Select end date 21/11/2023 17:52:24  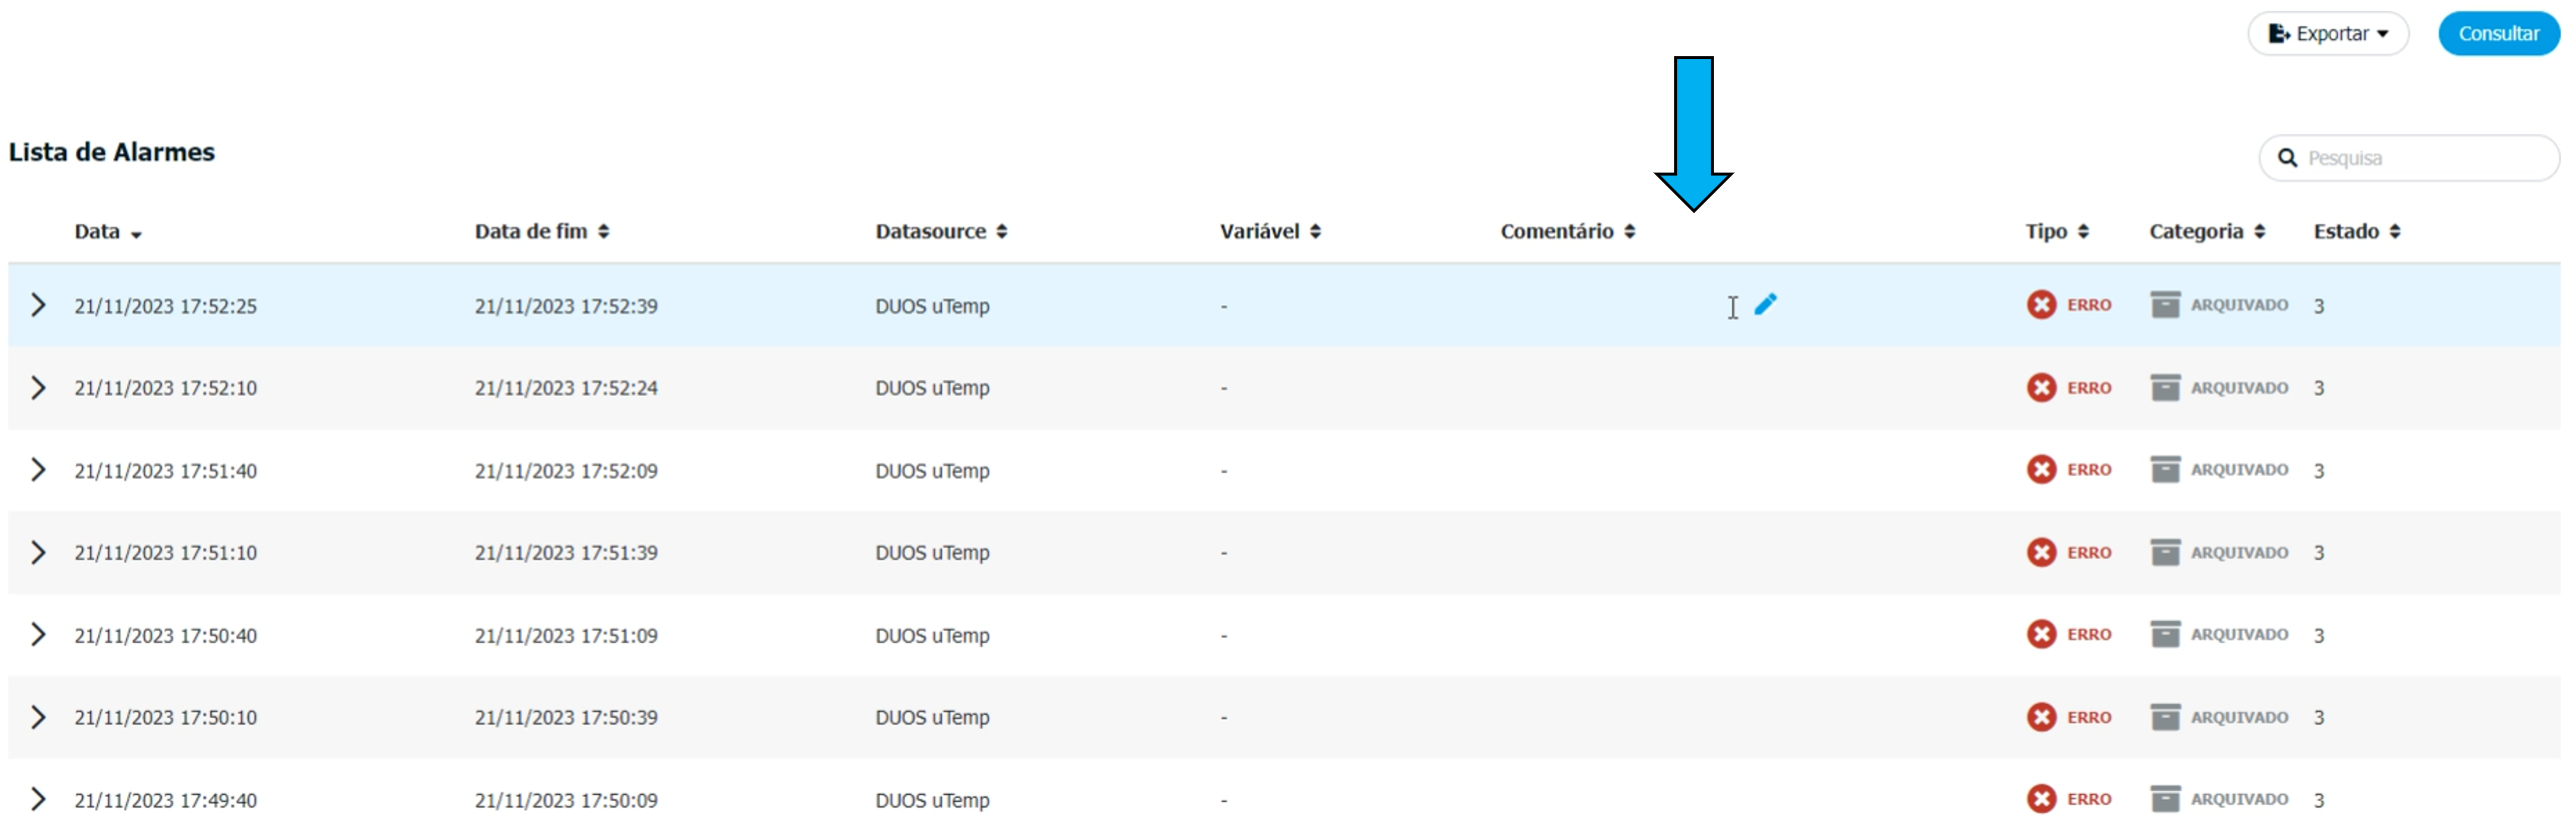566,389
